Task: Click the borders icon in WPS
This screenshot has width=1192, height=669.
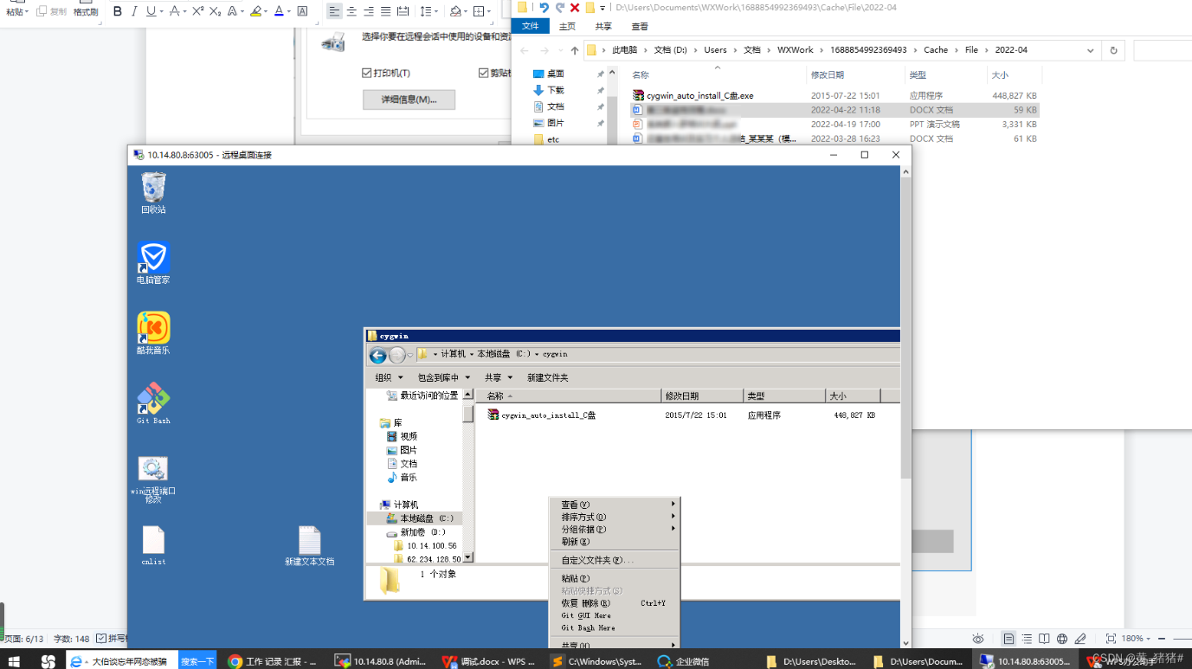Action: point(479,11)
